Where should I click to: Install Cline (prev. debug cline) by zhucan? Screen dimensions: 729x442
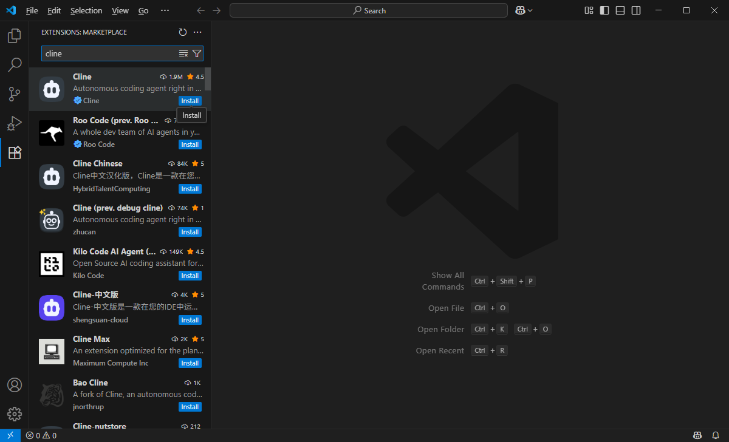[x=190, y=232]
